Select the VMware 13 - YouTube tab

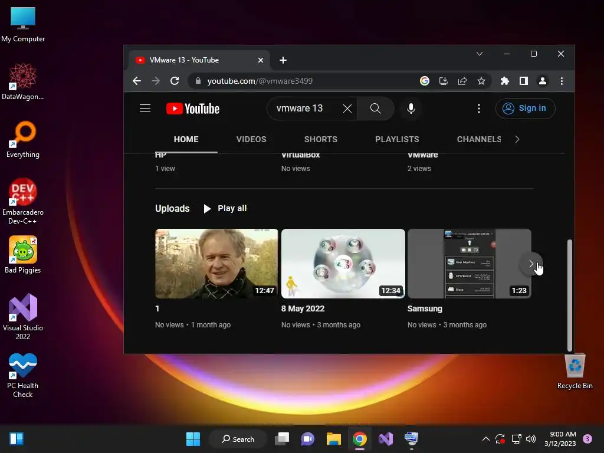tap(199, 60)
